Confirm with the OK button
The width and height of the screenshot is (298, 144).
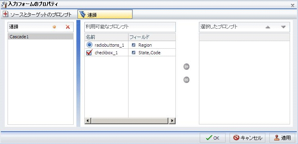[x=212, y=138]
